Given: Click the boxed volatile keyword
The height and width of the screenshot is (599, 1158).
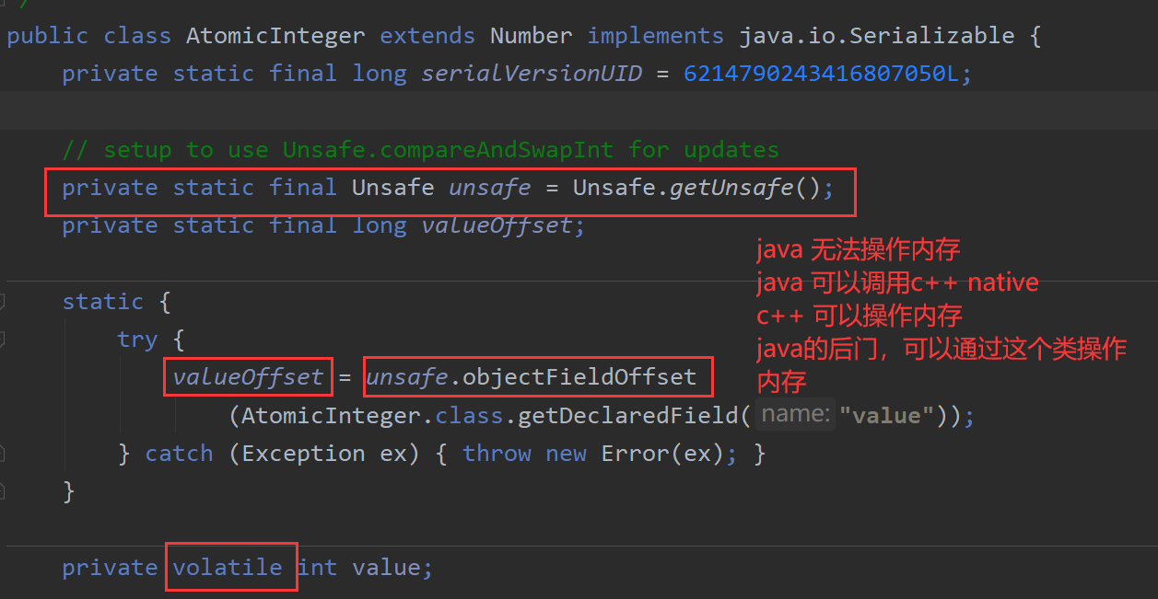Looking at the screenshot, I should (228, 567).
